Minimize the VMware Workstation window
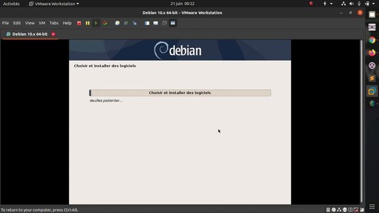Screen dimensions: 379x213 point(341,13)
